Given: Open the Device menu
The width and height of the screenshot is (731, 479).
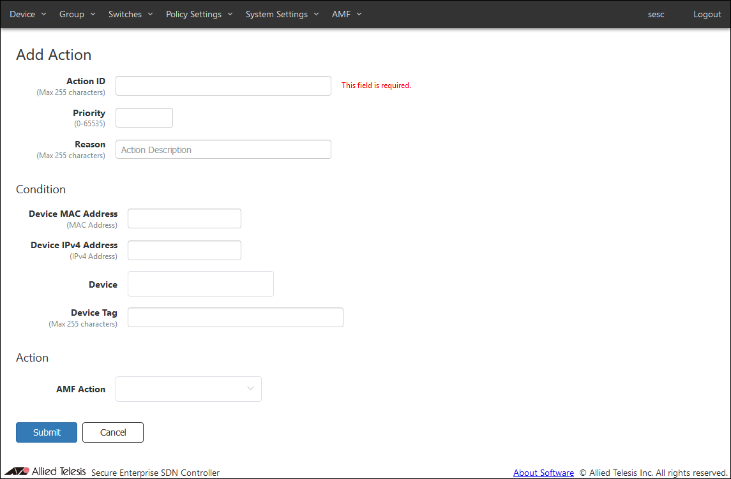Looking at the screenshot, I should point(28,14).
